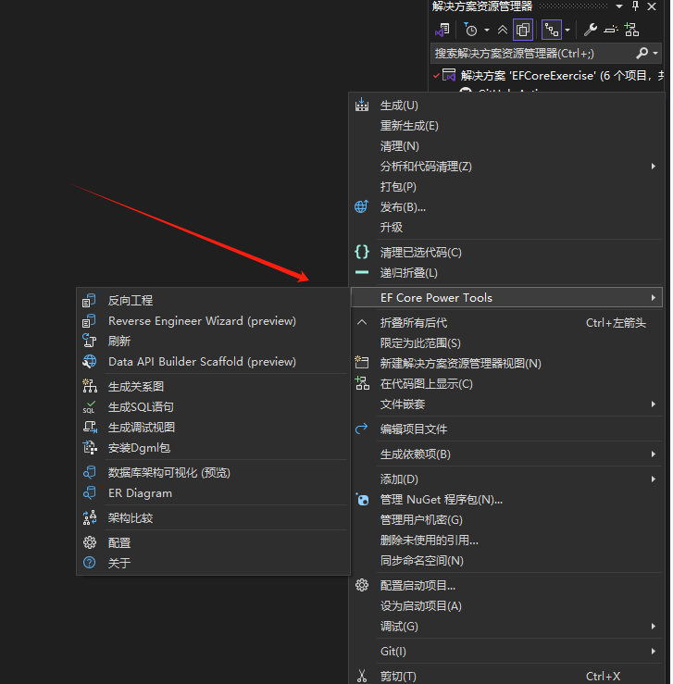Expand 文件嵌套 submenu arrow

pyautogui.click(x=653, y=404)
